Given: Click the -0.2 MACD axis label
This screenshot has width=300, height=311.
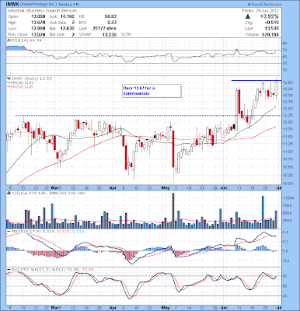Looking at the screenshot, I should pos(286,260).
